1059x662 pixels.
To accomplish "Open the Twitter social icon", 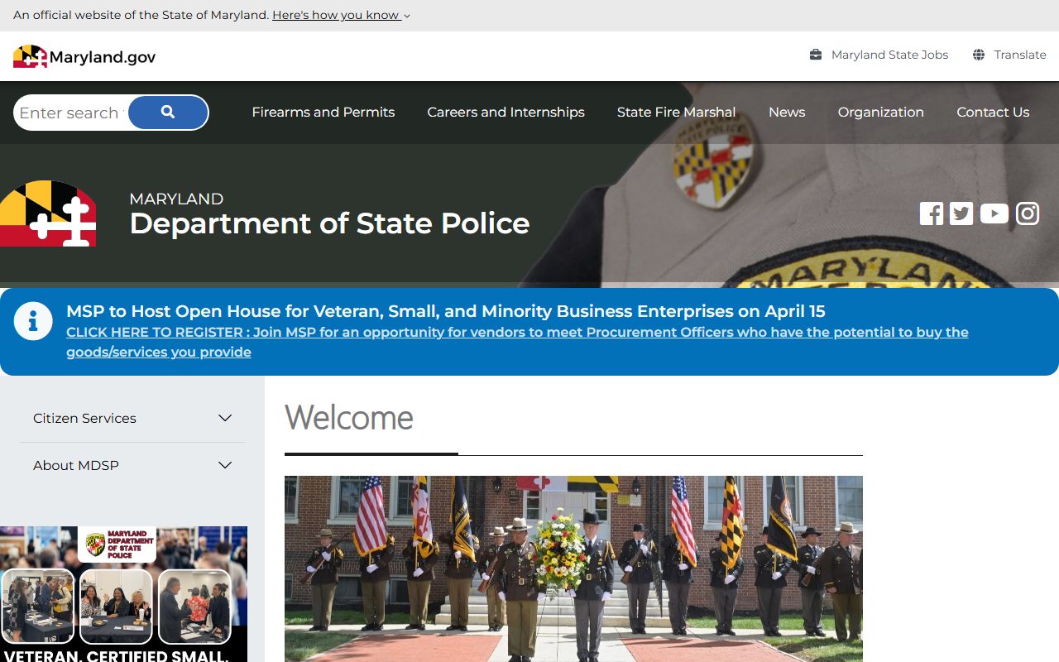I will point(961,213).
